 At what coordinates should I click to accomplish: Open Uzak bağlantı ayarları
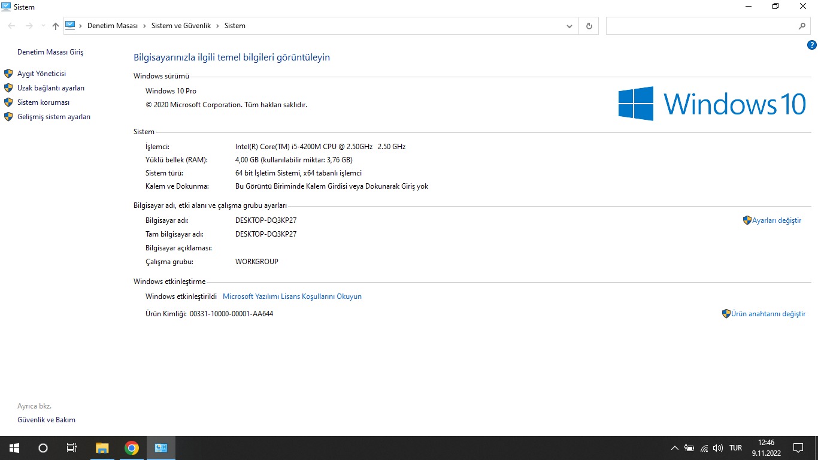(x=51, y=88)
